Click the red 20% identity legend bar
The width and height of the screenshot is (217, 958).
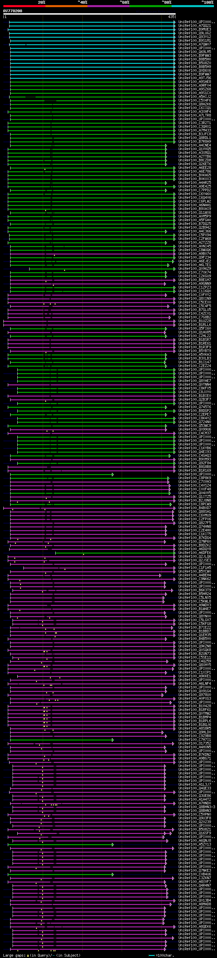[24, 6]
